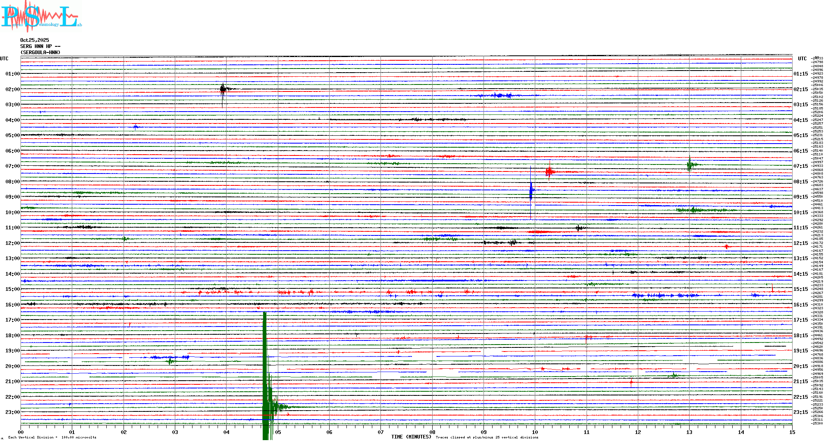The image size is (825, 443).
Task: Click the red seismic burst after minute 10
Action: tap(549, 171)
